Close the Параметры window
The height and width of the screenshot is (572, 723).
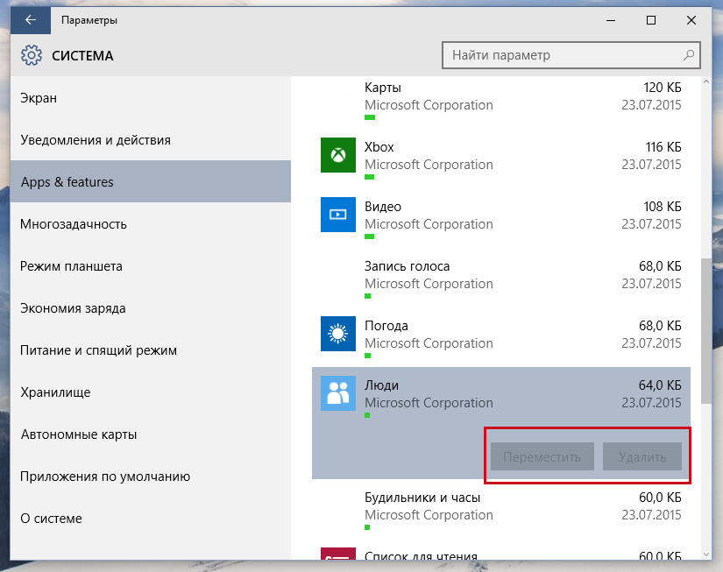click(691, 20)
